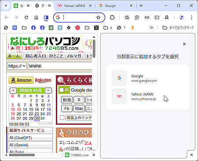The width and height of the screenshot is (198, 161).
Task: Click the split view toolbar icon
Action: point(46,18)
